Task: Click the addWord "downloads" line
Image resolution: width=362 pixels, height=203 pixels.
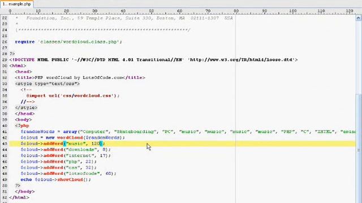Action: coord(66,149)
